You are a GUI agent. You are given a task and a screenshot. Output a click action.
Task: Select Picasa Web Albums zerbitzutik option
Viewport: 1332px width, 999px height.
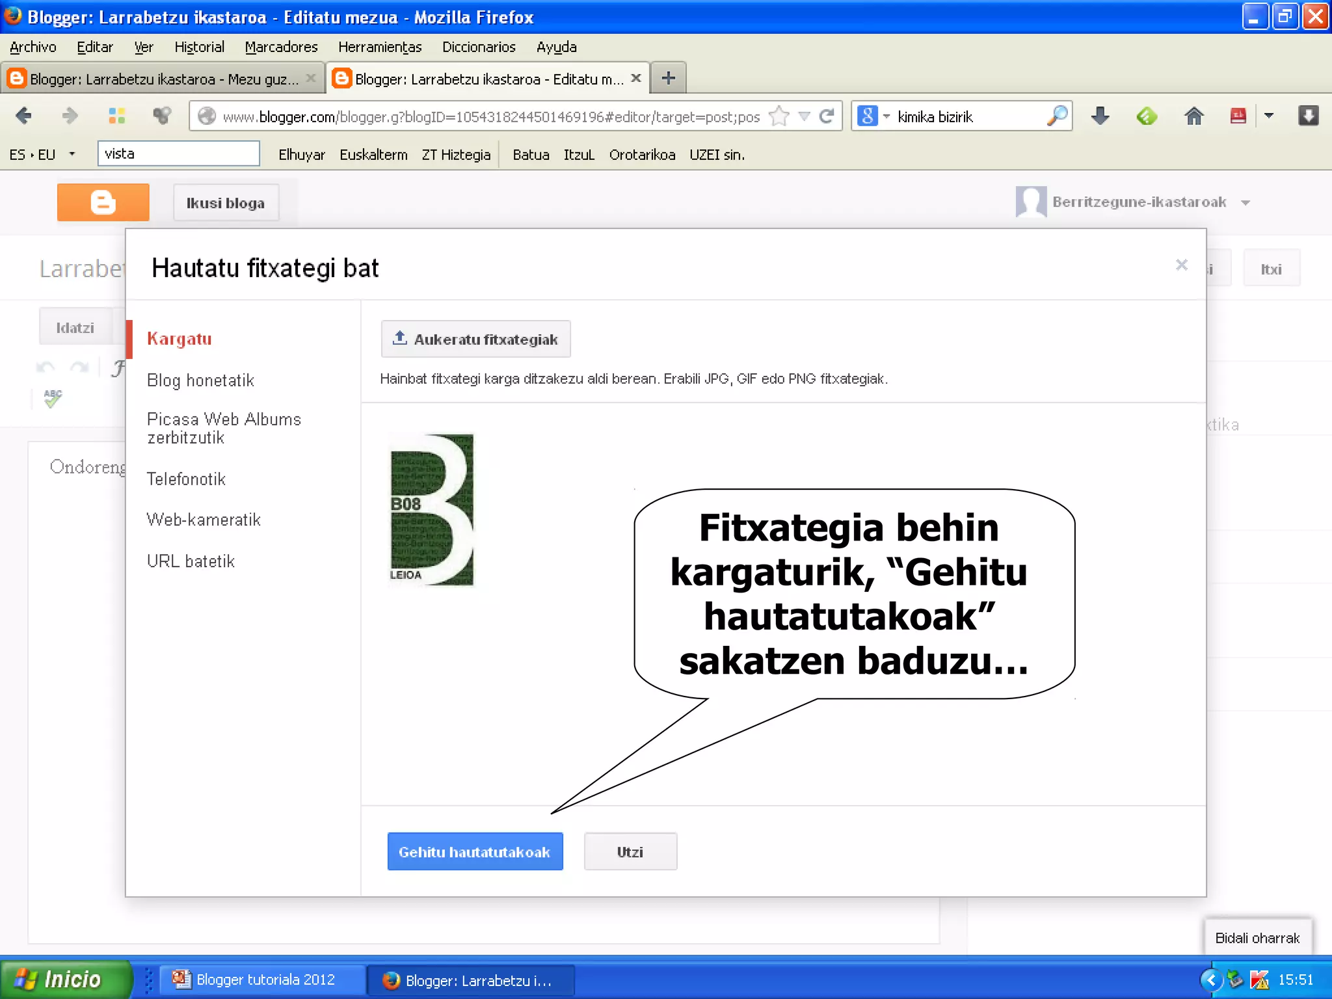(x=224, y=429)
